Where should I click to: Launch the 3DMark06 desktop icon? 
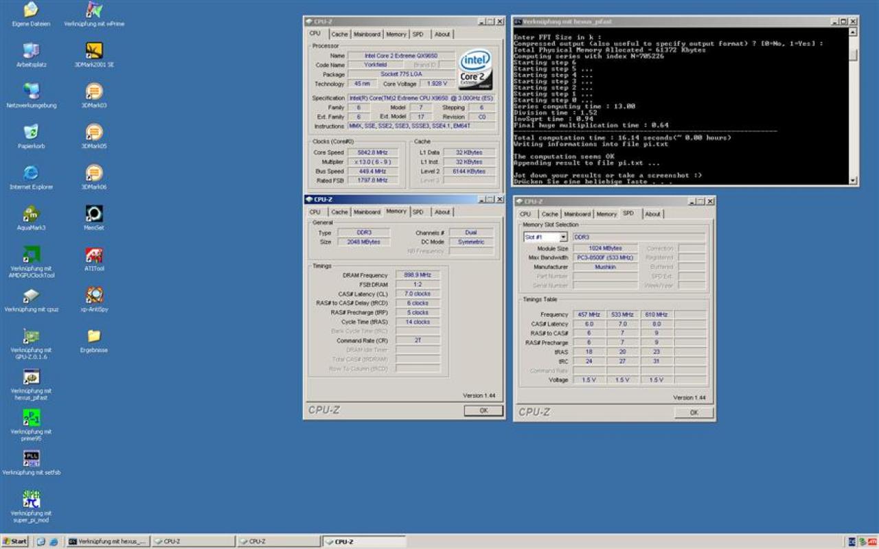point(94,173)
